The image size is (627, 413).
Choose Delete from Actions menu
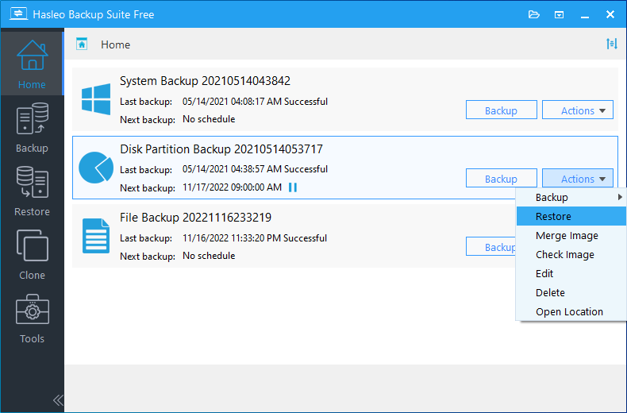(x=571, y=292)
